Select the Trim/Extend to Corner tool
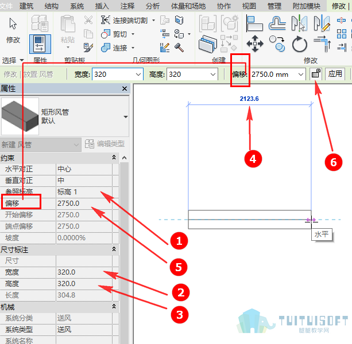Viewport: 352px width, 344px height. (x=322, y=44)
